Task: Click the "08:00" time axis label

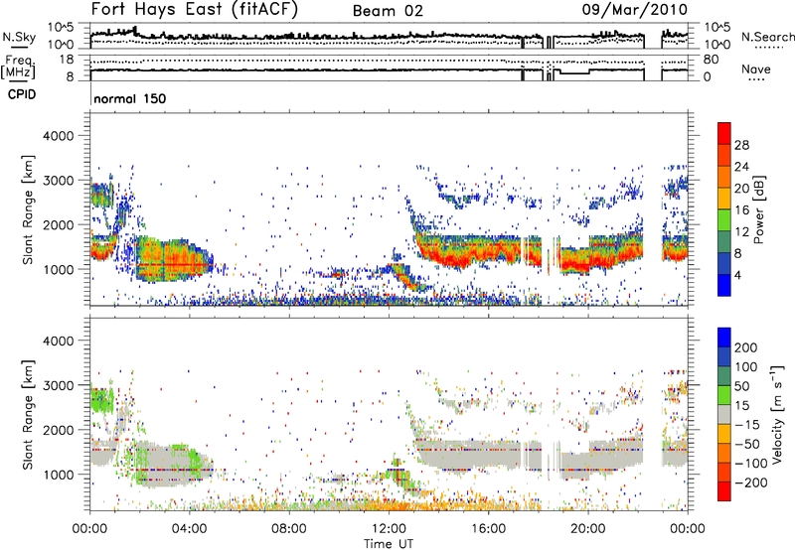Action: [x=289, y=529]
